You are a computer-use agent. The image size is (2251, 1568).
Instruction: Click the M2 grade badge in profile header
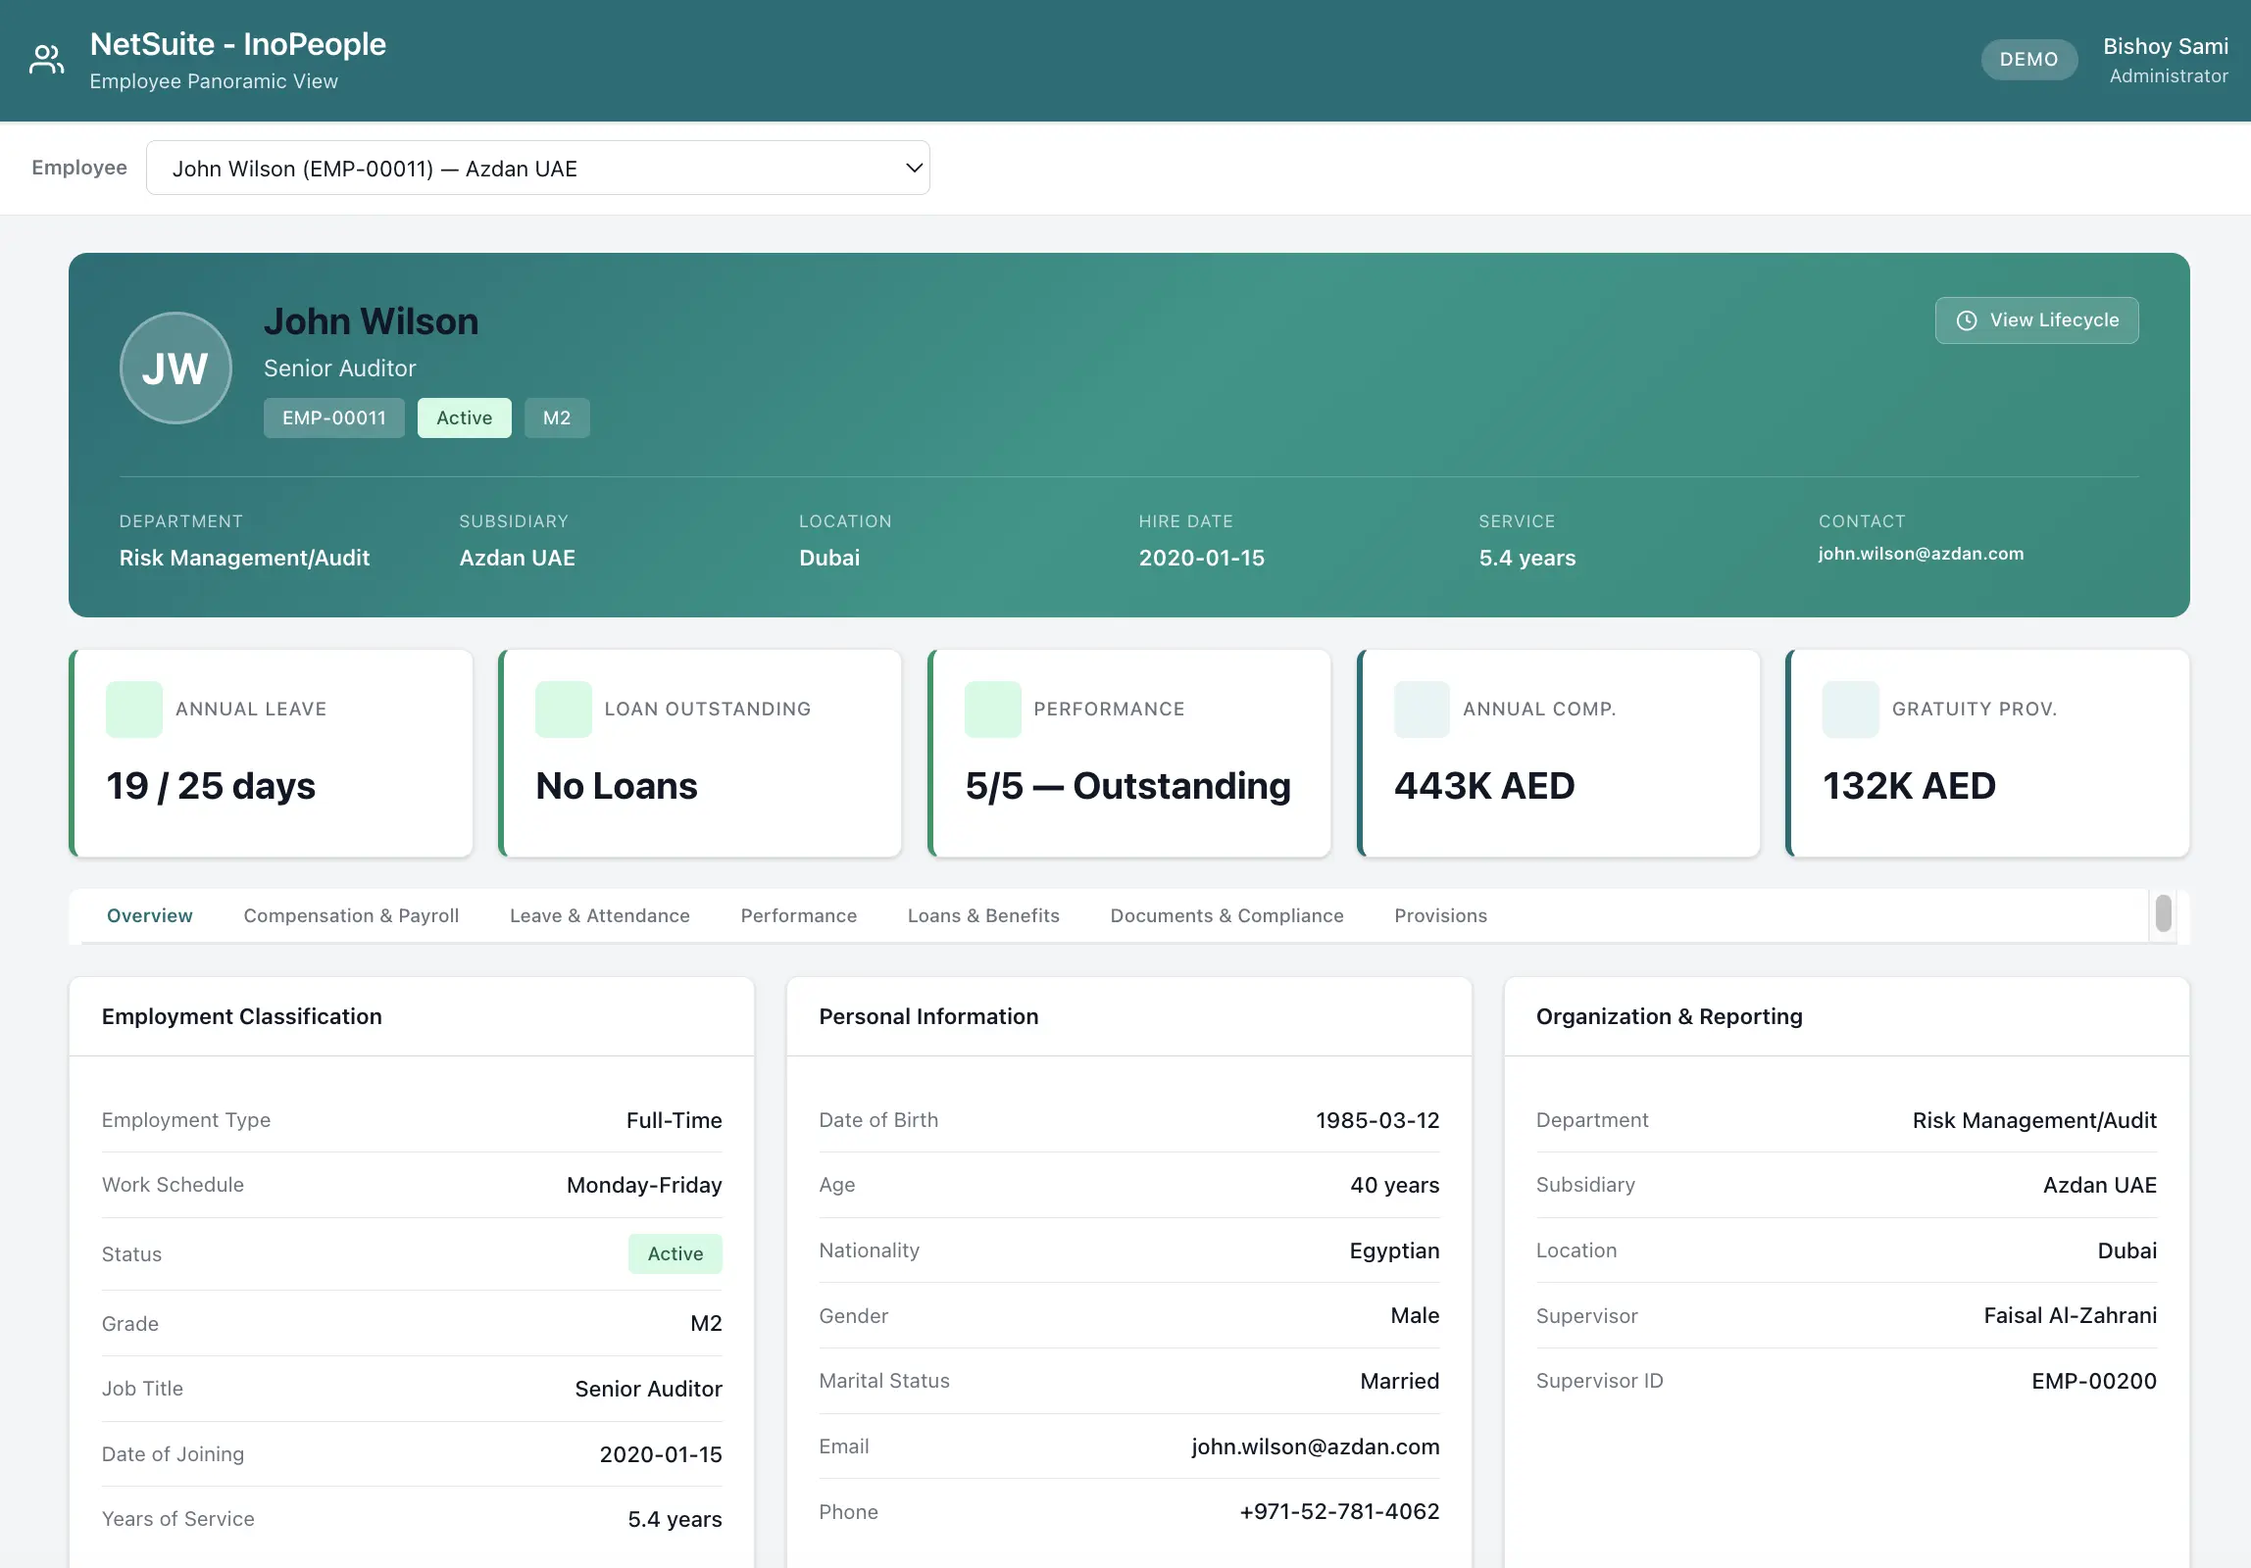click(557, 417)
